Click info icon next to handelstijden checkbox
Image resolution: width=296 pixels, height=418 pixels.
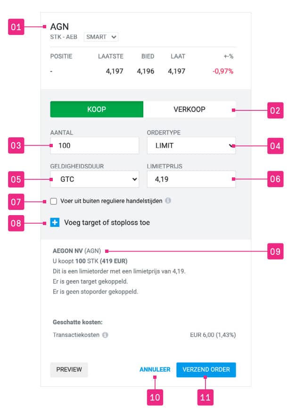tap(168, 201)
